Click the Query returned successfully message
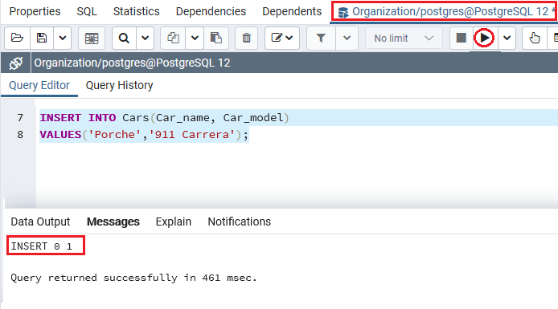 click(x=133, y=278)
